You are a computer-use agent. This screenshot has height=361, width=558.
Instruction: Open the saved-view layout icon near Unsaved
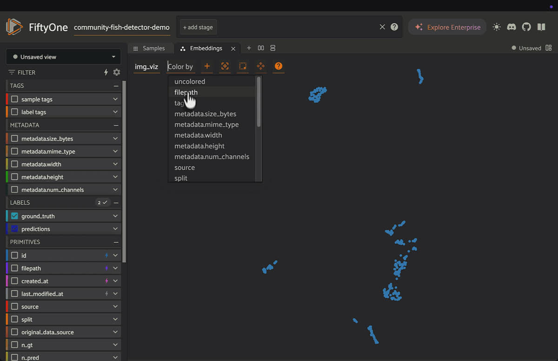point(549,48)
